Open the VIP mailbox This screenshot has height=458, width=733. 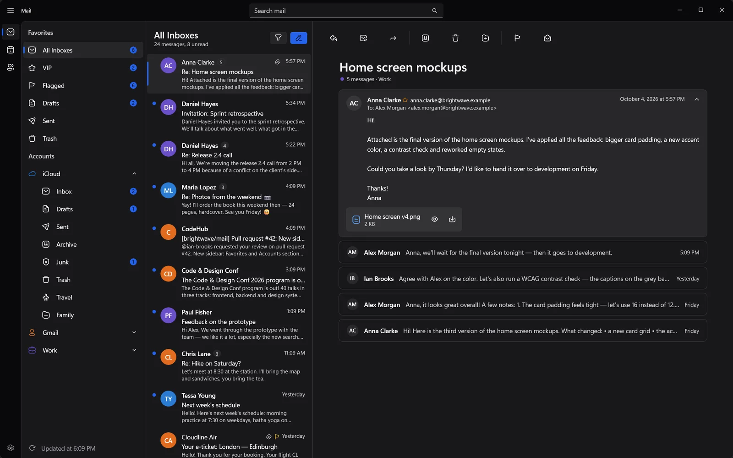point(83,68)
